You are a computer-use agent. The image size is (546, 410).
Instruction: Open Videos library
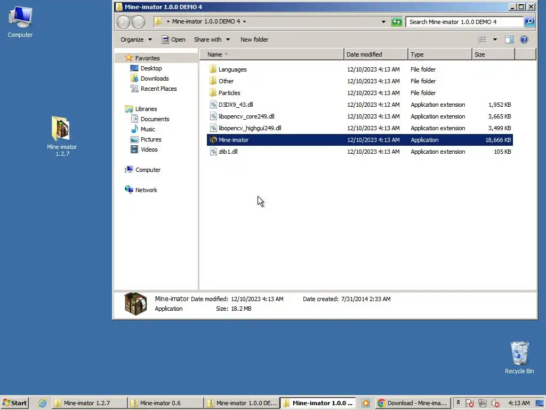[x=149, y=149]
